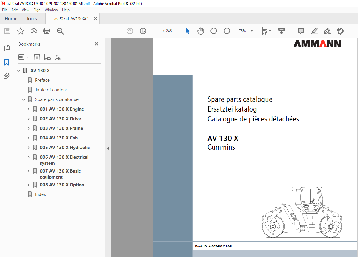The width and height of the screenshot is (358, 257).
Task: Open the find text magnifier tool
Action: coord(60,31)
